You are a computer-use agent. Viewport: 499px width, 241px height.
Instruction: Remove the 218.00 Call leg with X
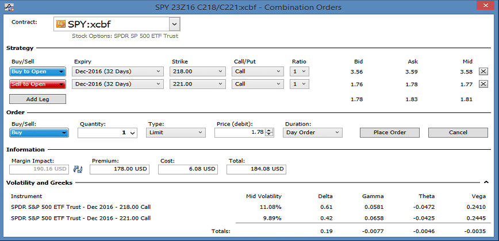click(483, 72)
